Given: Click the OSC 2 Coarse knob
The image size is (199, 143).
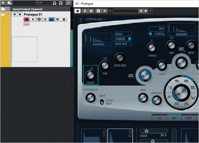Looking at the screenshot, I should click(152, 48).
